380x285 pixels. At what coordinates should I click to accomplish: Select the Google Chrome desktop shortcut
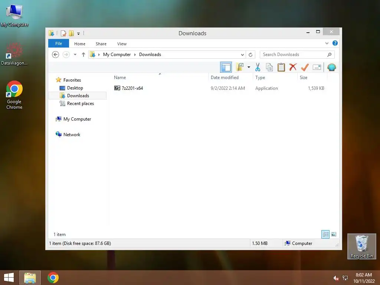coord(14,95)
